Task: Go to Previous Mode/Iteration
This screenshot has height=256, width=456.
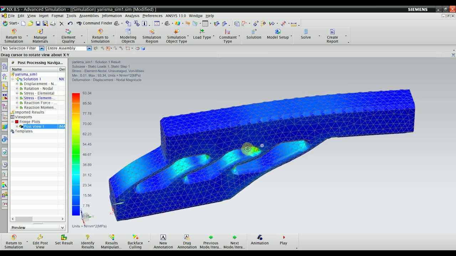Action: click(211, 242)
